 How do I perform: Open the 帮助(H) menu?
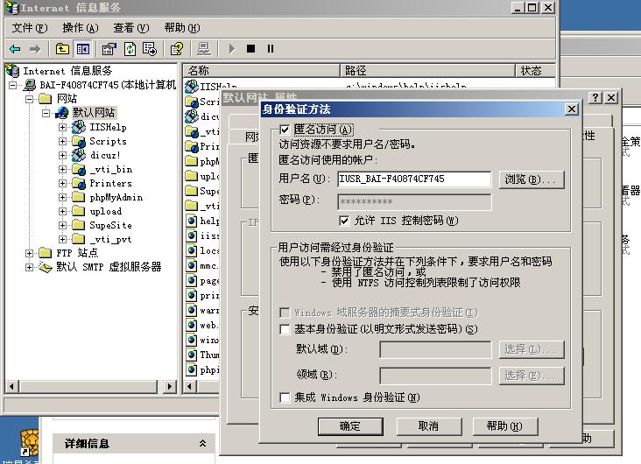182,28
